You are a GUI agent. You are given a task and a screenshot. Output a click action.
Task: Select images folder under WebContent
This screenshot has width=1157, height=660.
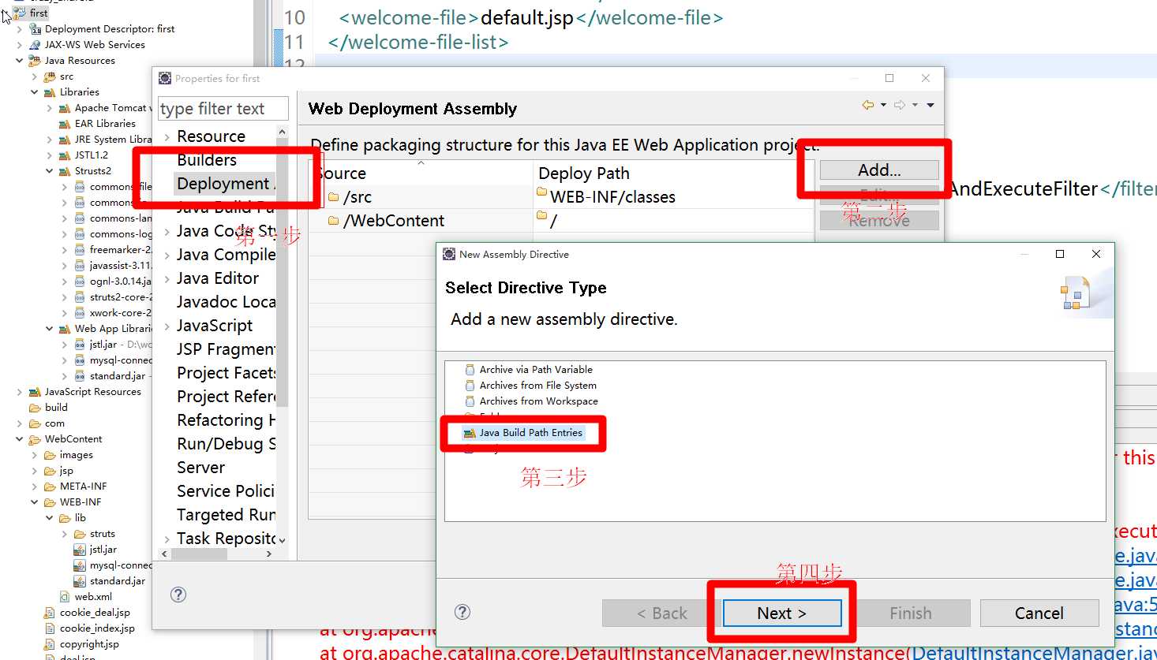click(x=76, y=455)
